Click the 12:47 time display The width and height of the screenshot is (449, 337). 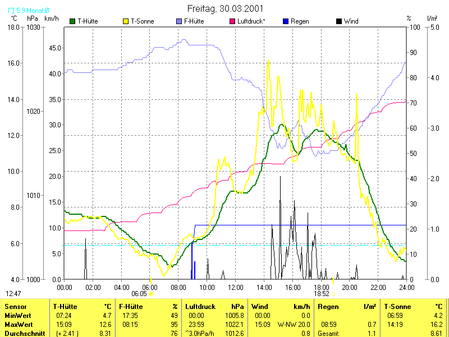13,293
